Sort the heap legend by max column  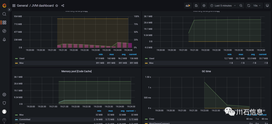pyautogui.click(x=112, y=54)
